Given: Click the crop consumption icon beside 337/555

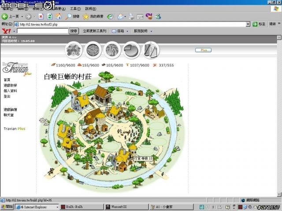Looking at the screenshot, I should click(x=155, y=65).
